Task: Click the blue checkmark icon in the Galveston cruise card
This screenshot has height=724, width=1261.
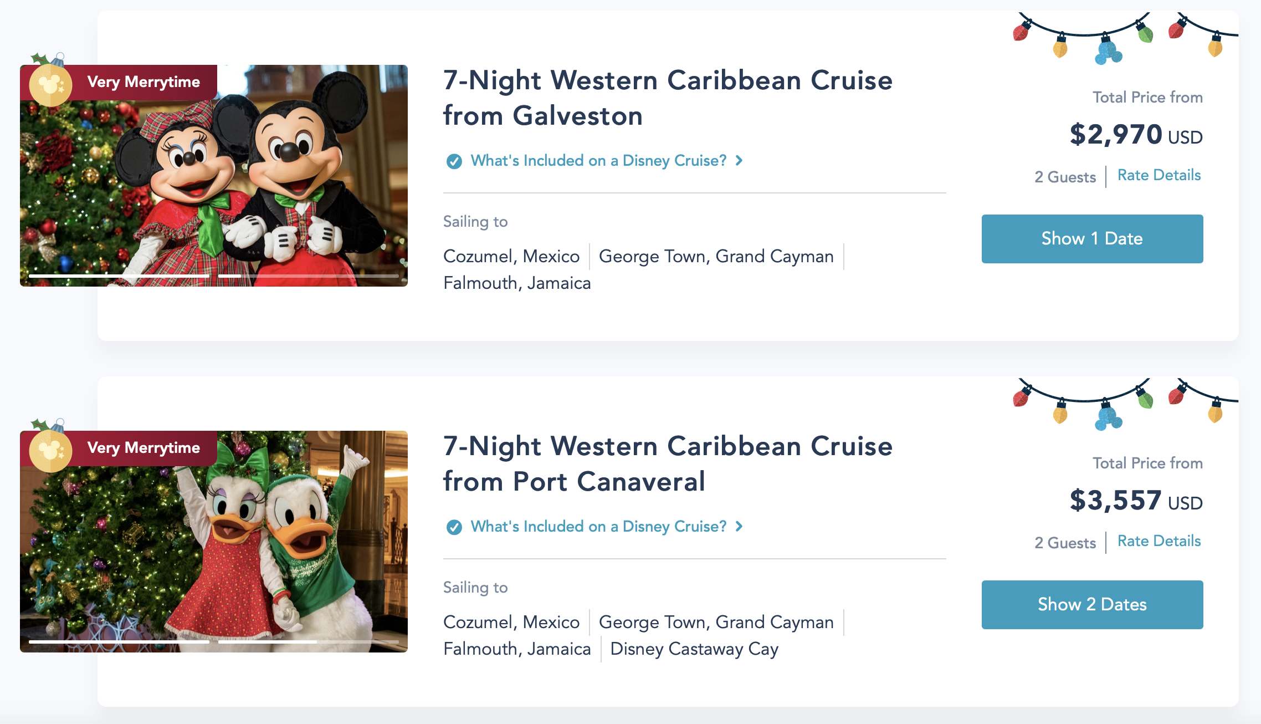Action: [x=454, y=161]
